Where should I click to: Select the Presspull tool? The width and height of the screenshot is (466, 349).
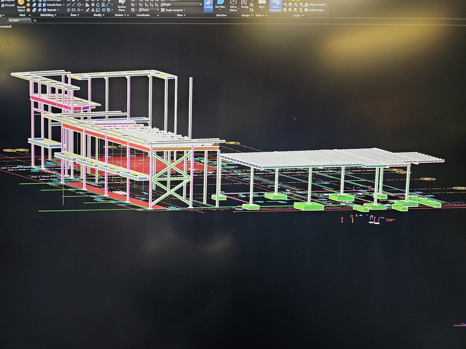click(x=8, y=5)
